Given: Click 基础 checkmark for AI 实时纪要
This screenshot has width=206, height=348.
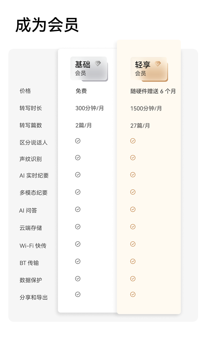Looking at the screenshot, I should [x=78, y=175].
